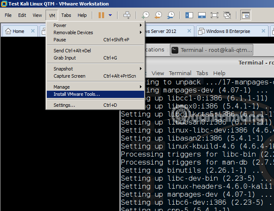Close the Windows 8 Enterprise tab
This screenshot has width=274, height=211.
click(x=263, y=31)
